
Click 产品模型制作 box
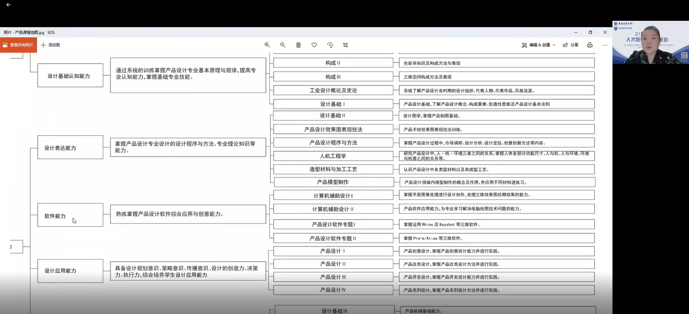(x=334, y=182)
